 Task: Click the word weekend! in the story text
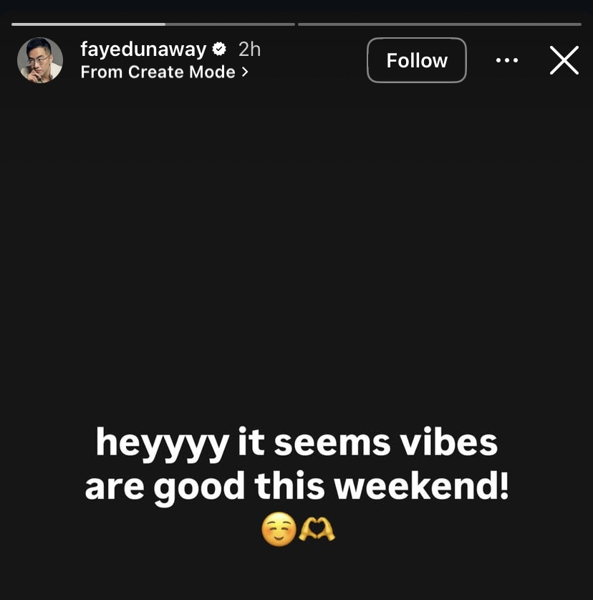[422, 485]
